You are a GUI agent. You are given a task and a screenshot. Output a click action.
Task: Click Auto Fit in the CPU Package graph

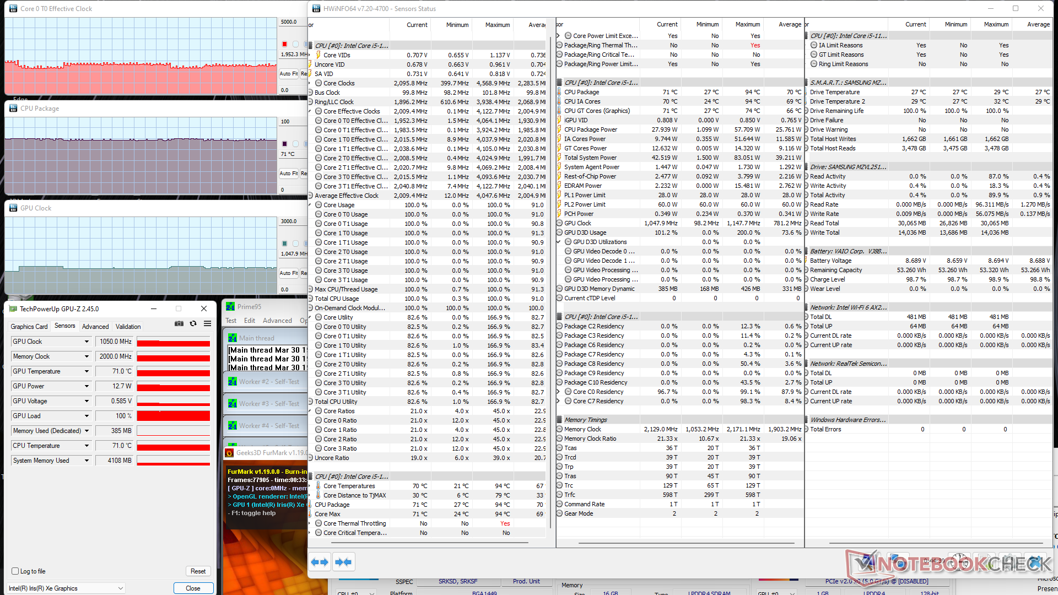[288, 173]
